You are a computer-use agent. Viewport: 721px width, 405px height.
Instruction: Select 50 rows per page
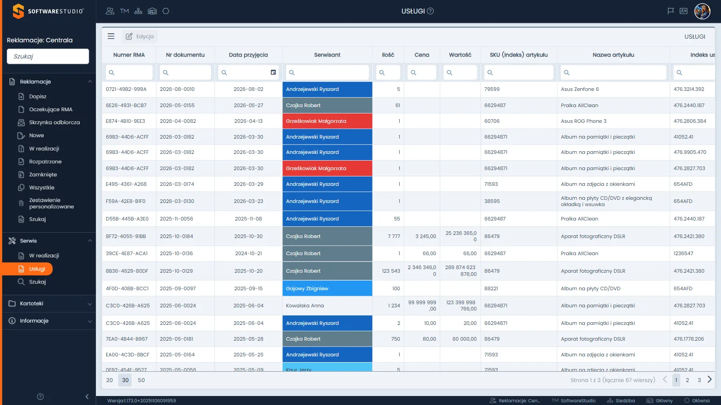(141, 380)
